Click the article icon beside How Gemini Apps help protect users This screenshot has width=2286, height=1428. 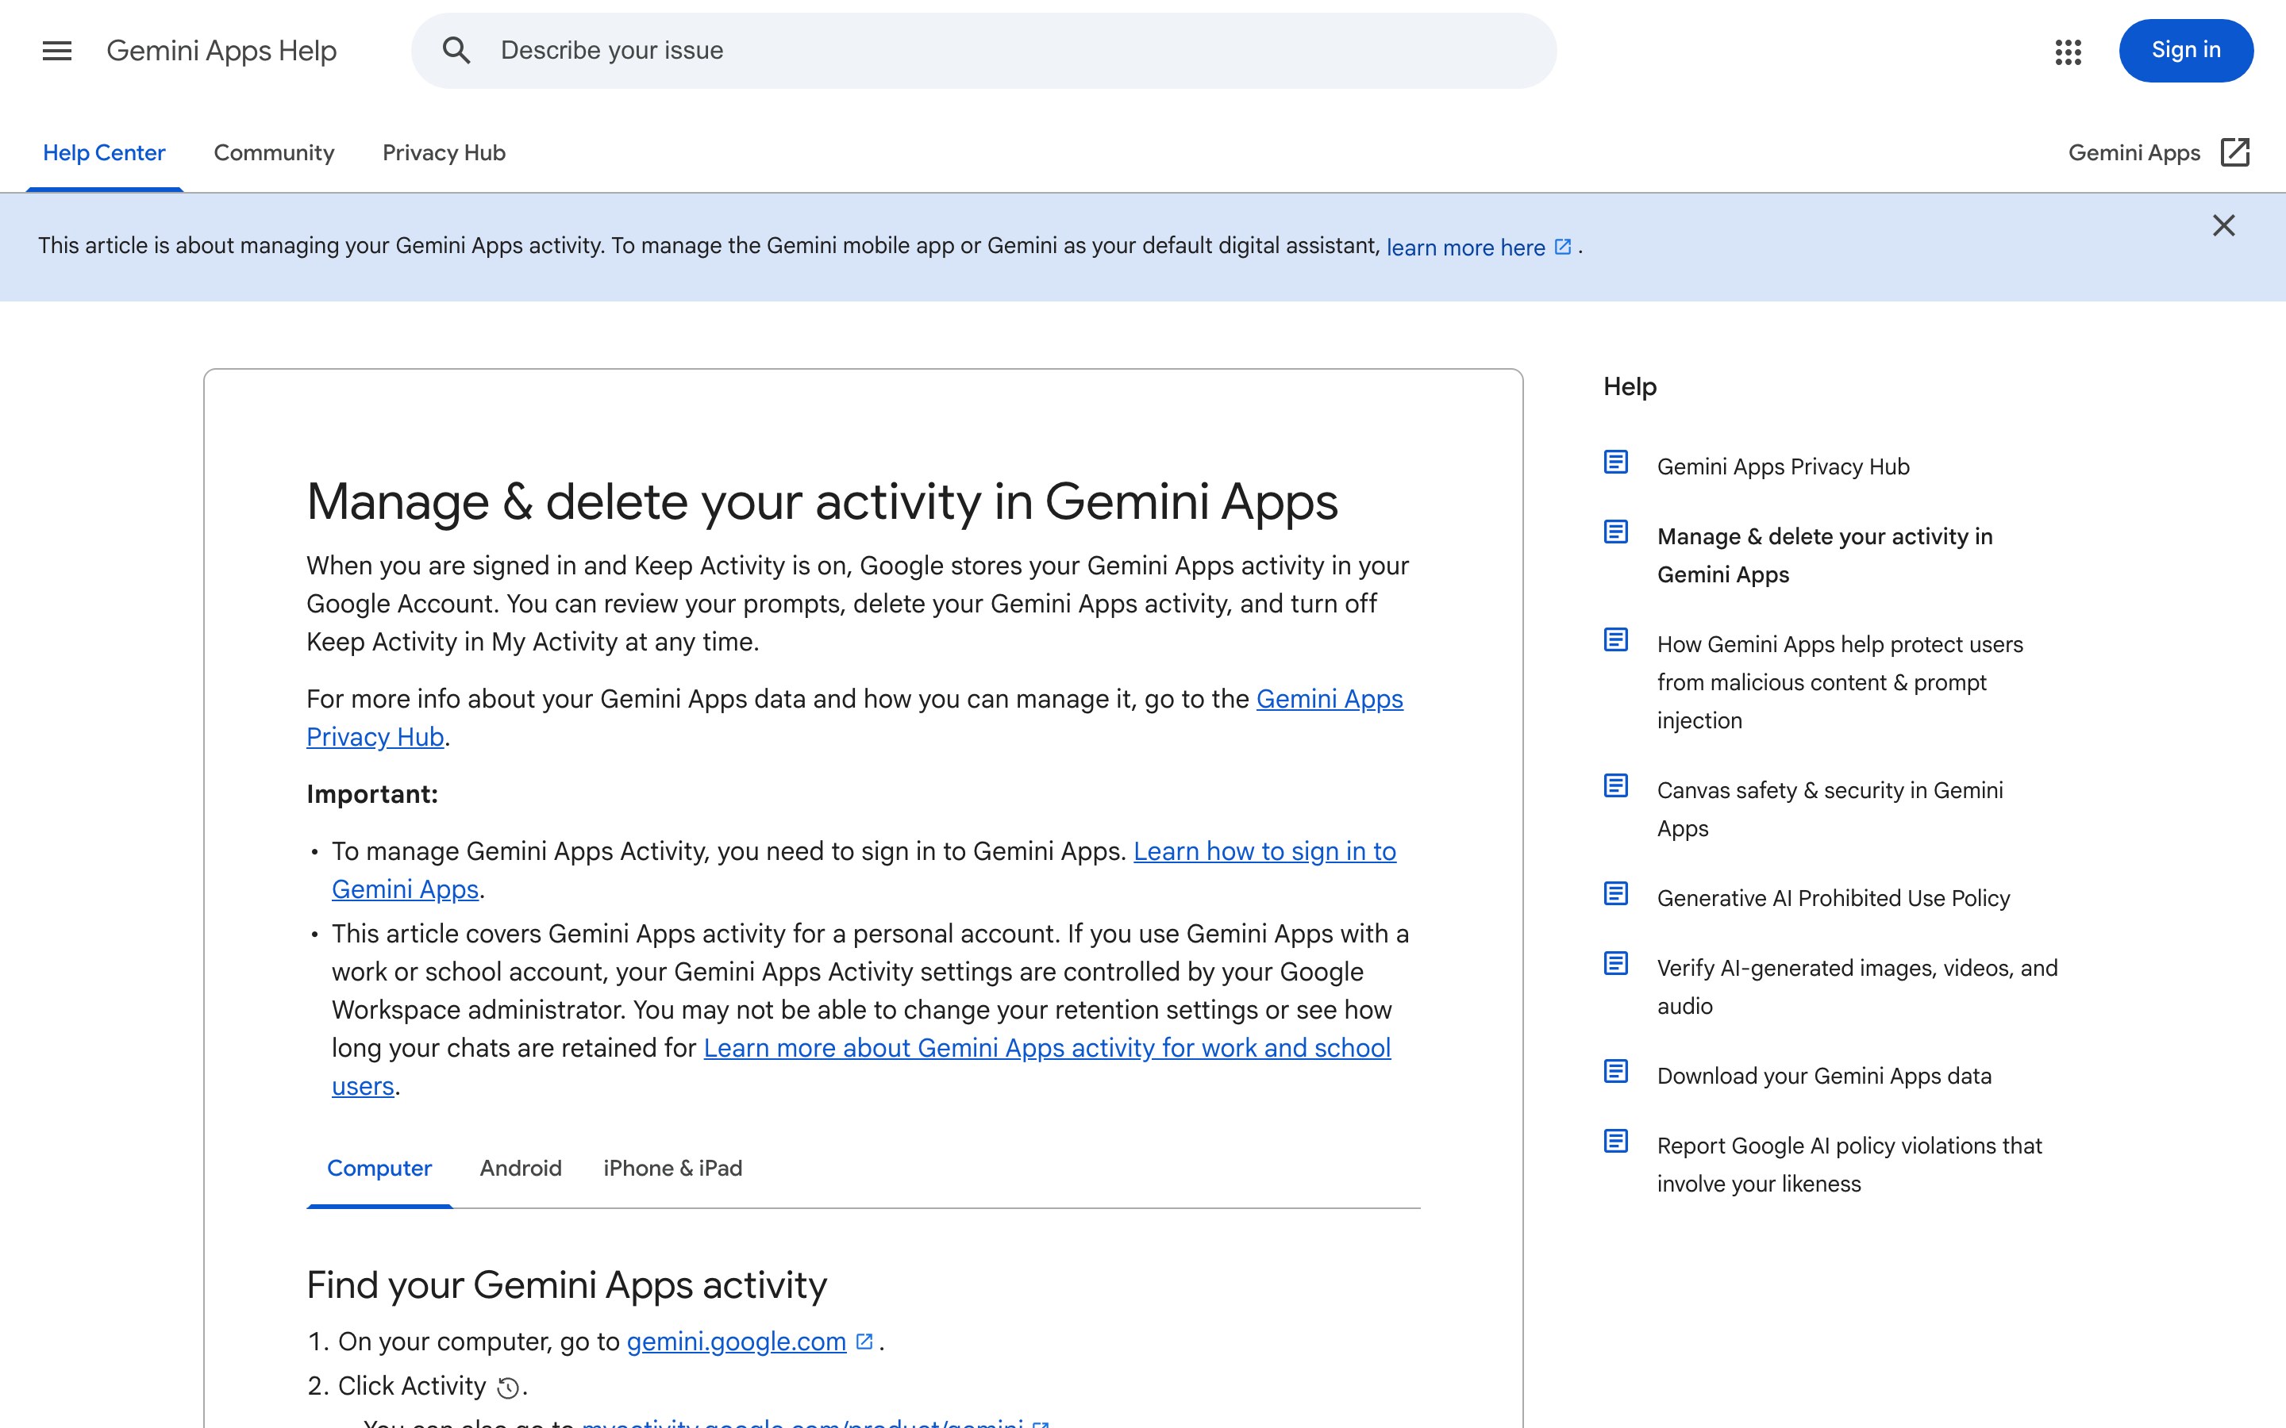(x=1616, y=640)
